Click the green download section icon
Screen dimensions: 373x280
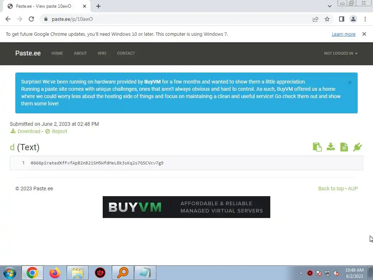coord(331,147)
